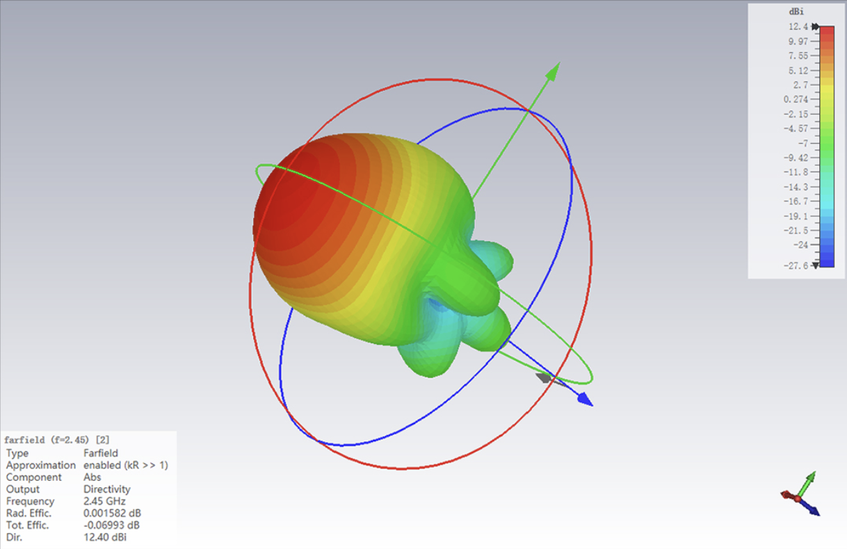Click the "12.40 dBi" directivity value

105,537
